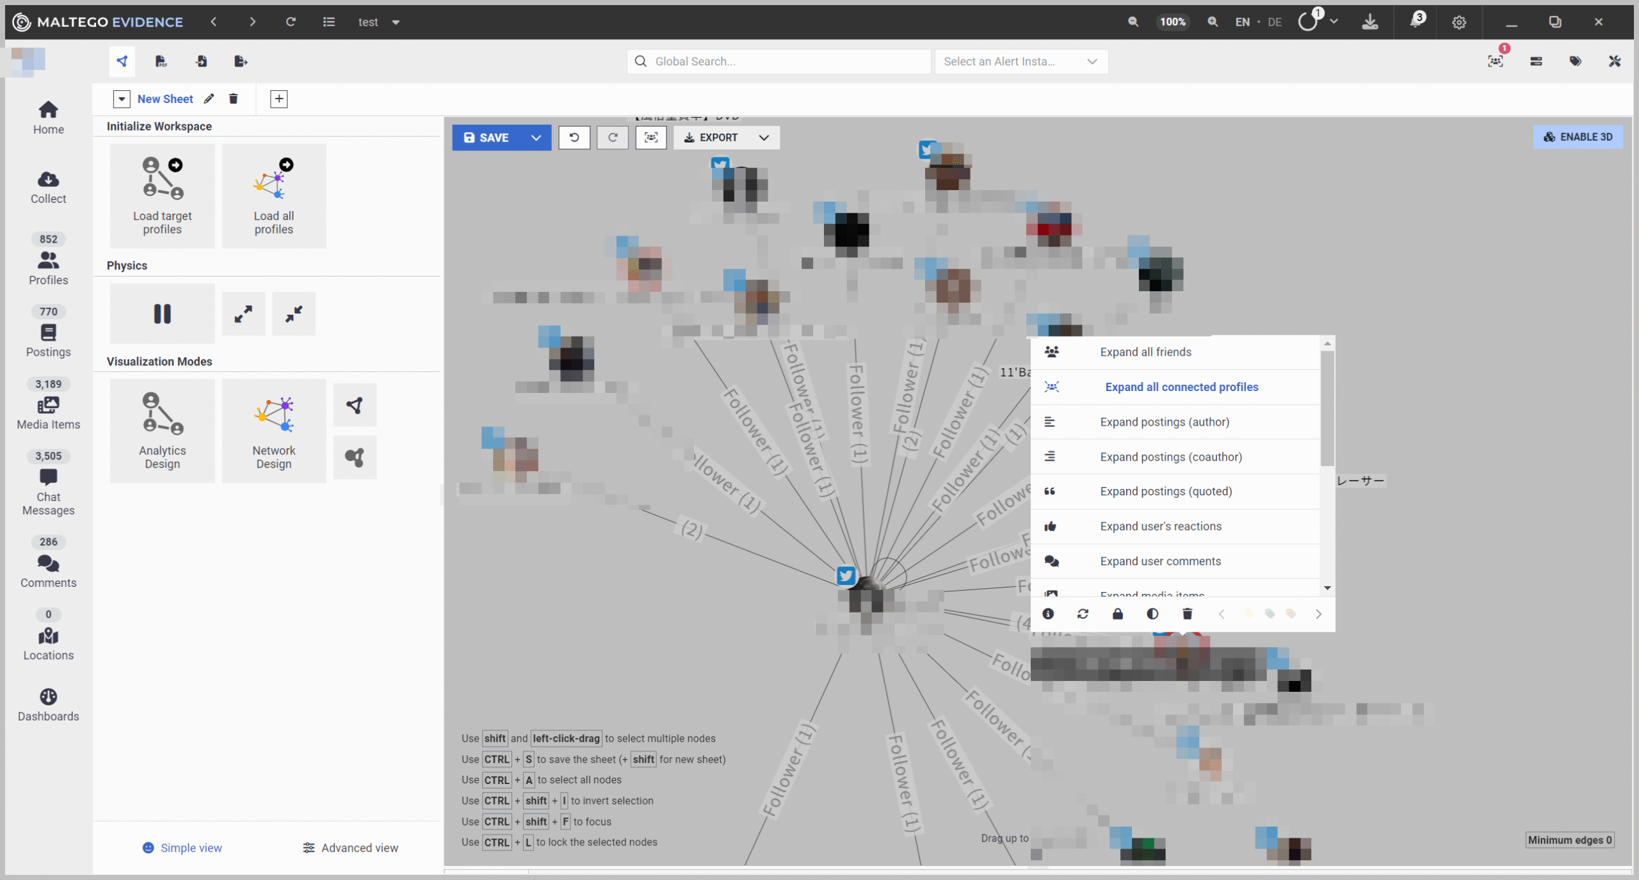Image resolution: width=1639 pixels, height=880 pixels.
Task: Switch to Network Design mode
Action: pyautogui.click(x=274, y=431)
